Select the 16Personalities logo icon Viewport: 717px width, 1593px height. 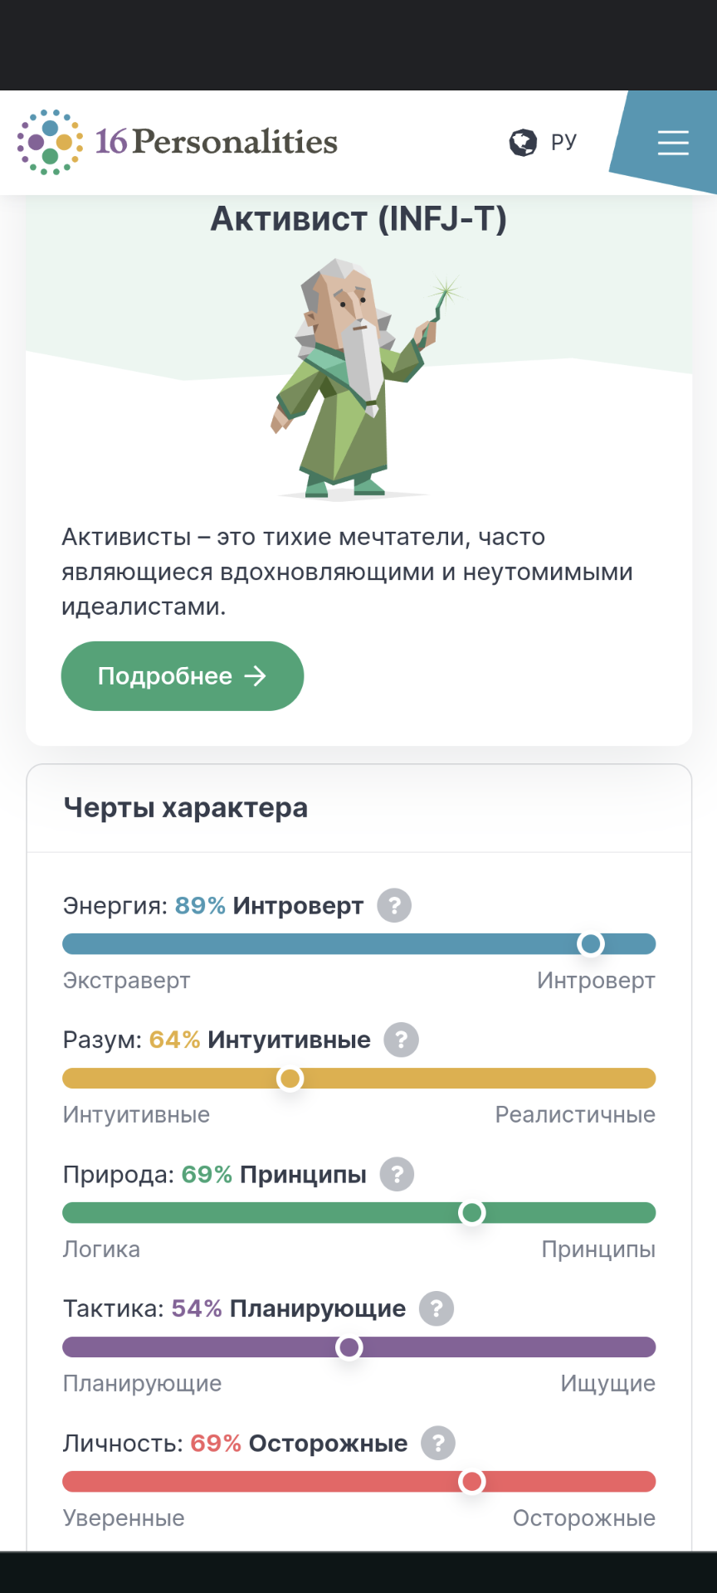(50, 141)
